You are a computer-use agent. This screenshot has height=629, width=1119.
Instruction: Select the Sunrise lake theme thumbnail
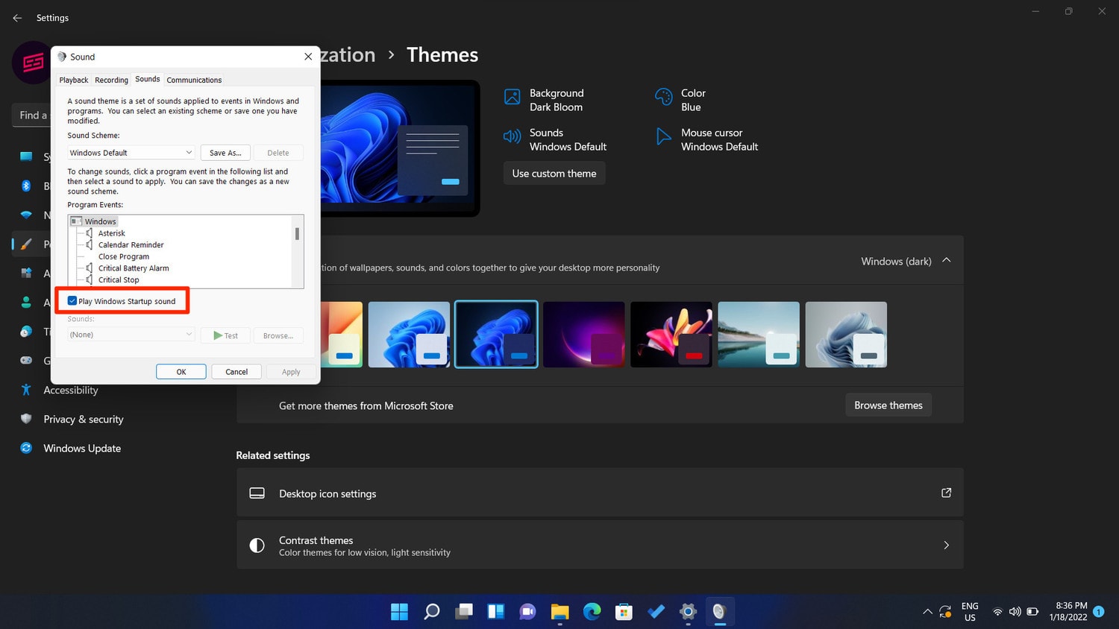coord(759,335)
